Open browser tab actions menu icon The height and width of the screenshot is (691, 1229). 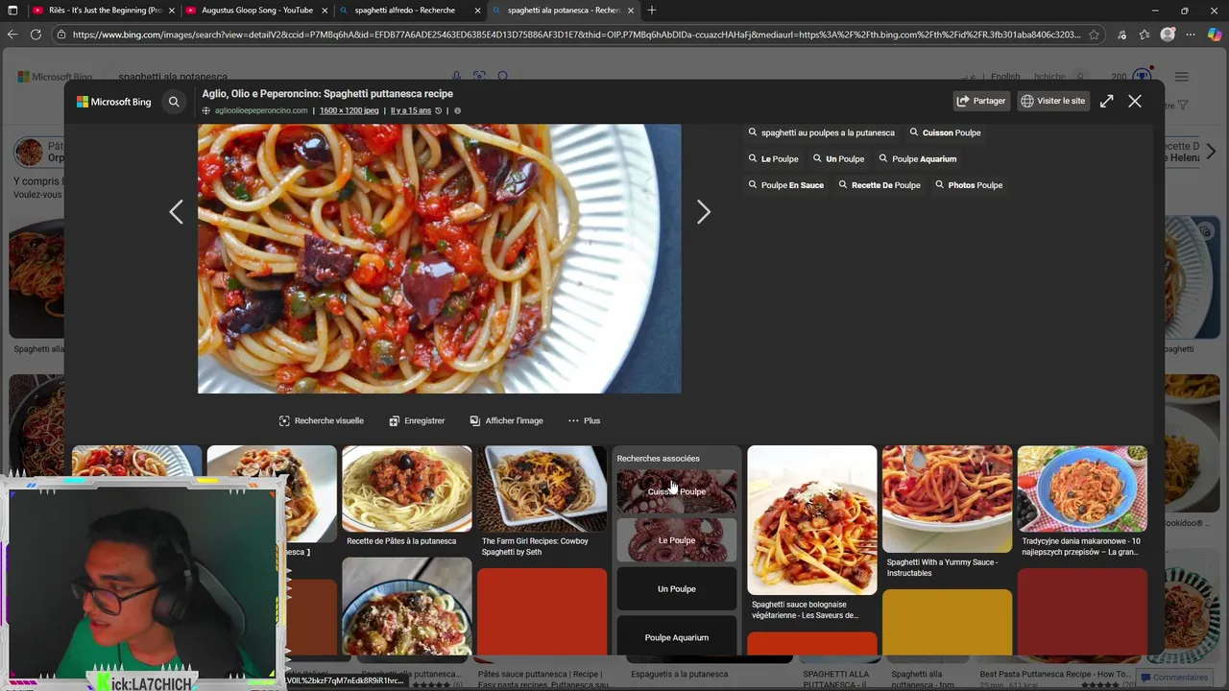pyautogui.click(x=12, y=11)
